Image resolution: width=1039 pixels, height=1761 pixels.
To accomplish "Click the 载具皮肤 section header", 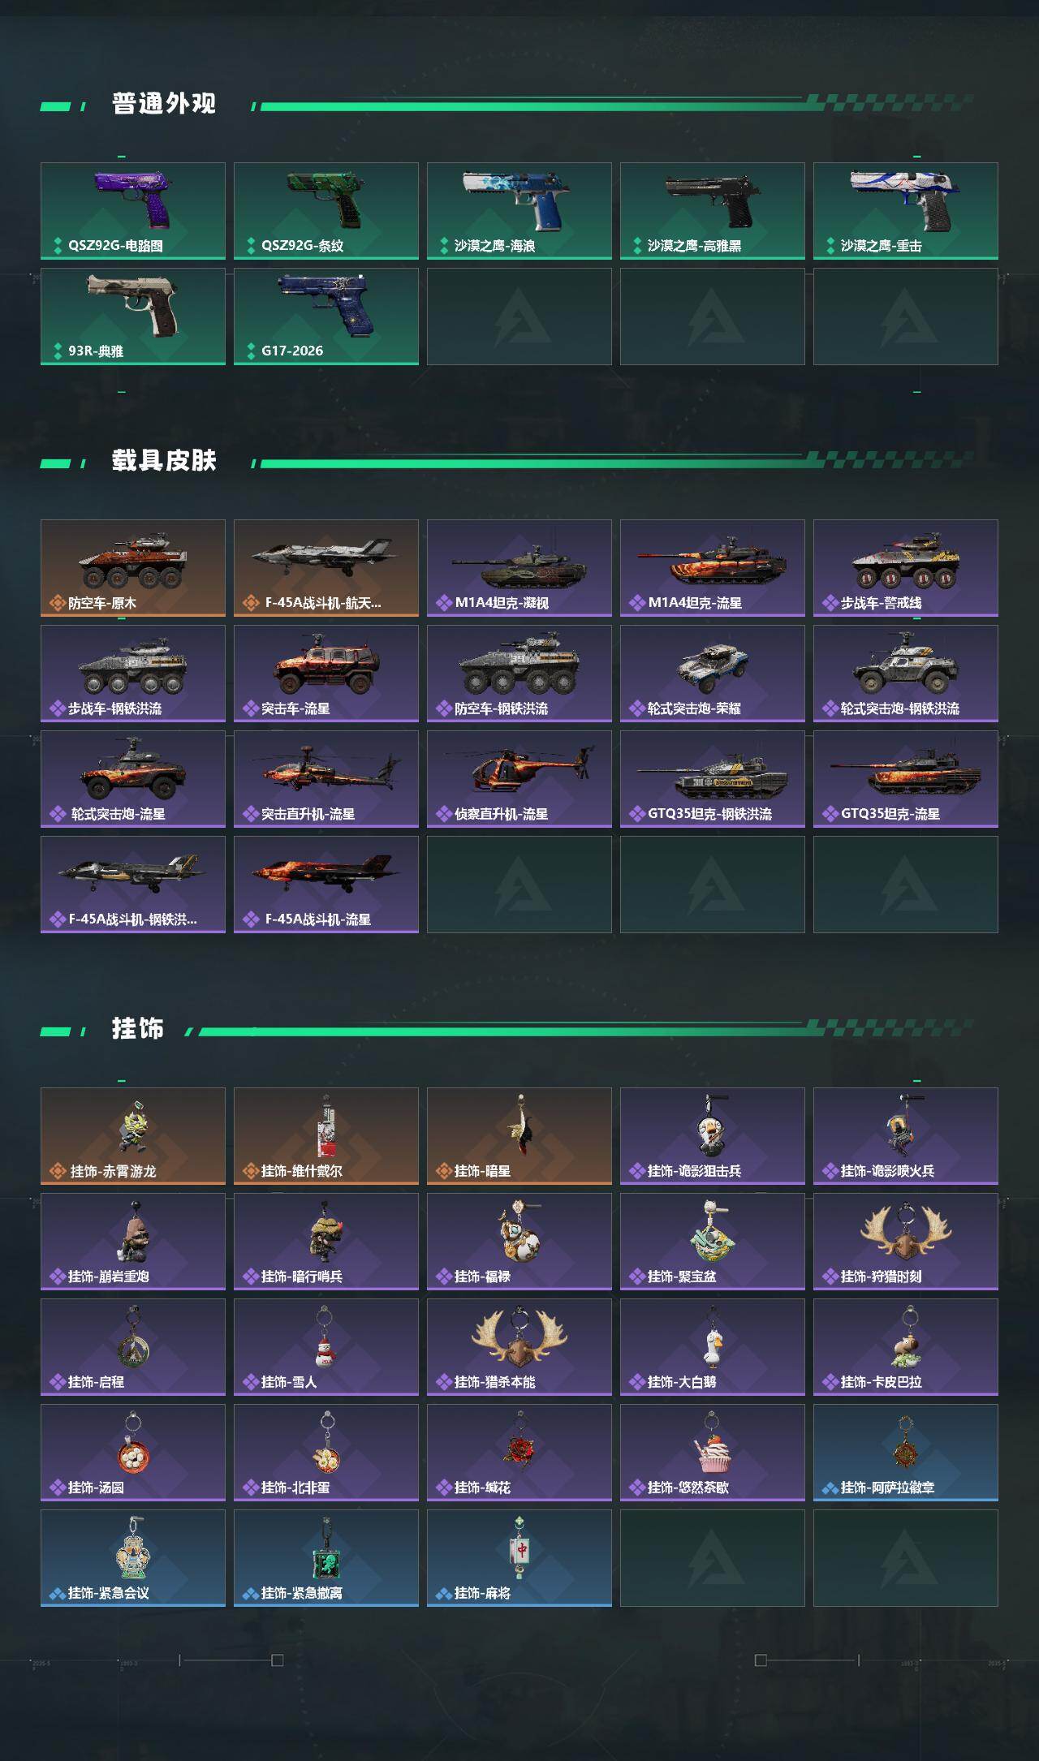I will tap(164, 461).
